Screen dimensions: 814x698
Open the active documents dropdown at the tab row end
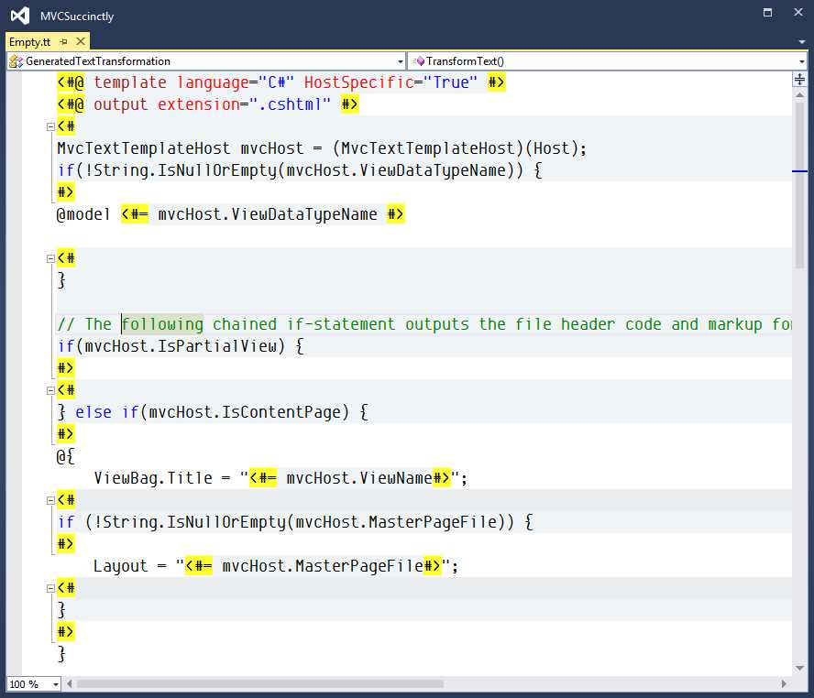[799, 41]
